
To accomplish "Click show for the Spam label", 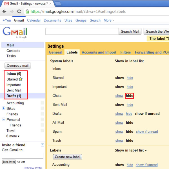I will click(119, 132).
